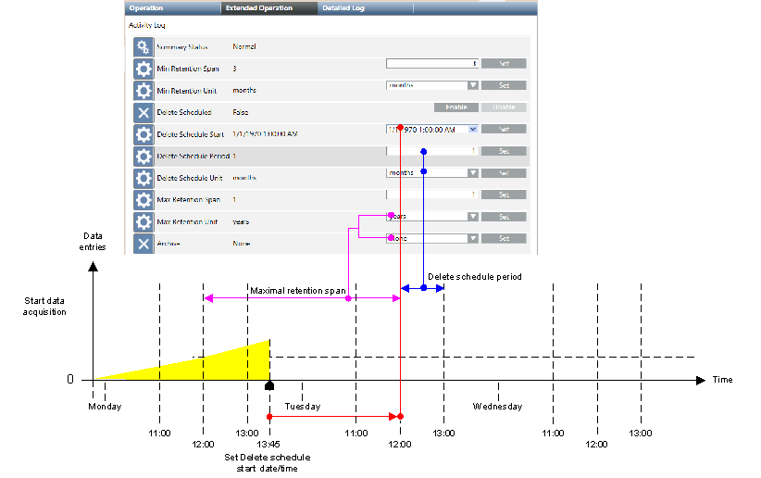Expand the Archive dropdown list

[472, 238]
